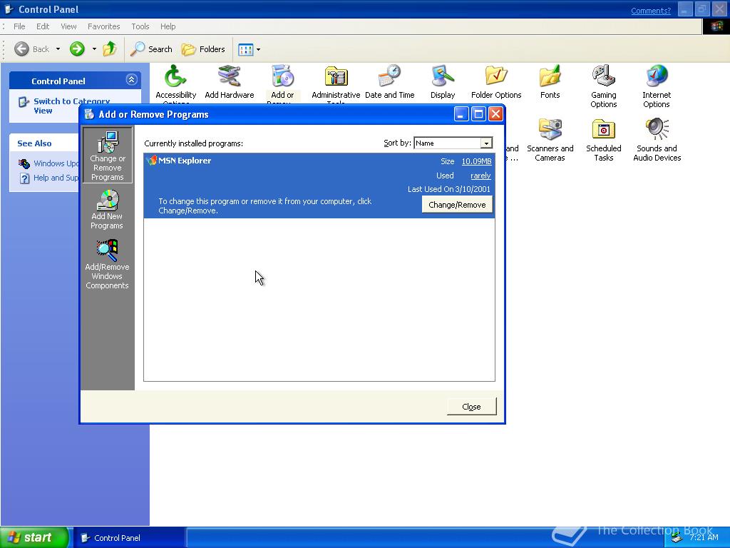
Task: Open the Views dropdown arrow
Action: [258, 49]
